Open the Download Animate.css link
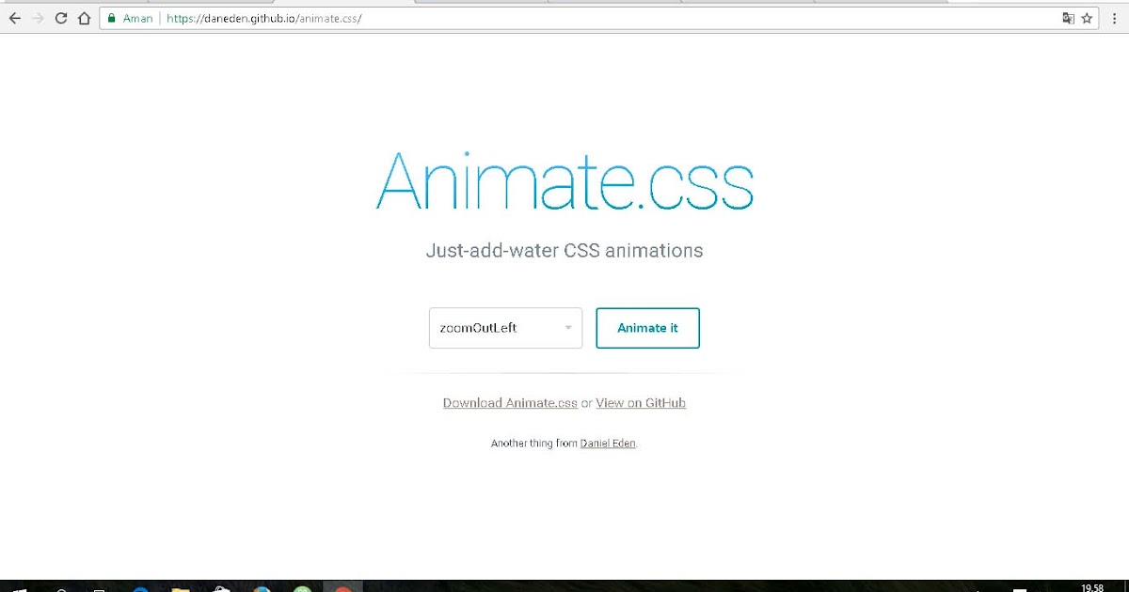The image size is (1129, 592). pos(510,402)
